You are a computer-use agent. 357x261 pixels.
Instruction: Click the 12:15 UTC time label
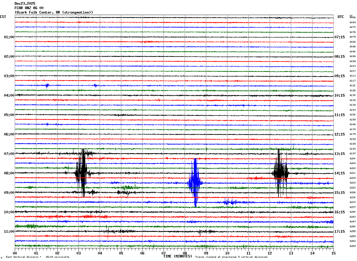click(x=340, y=134)
